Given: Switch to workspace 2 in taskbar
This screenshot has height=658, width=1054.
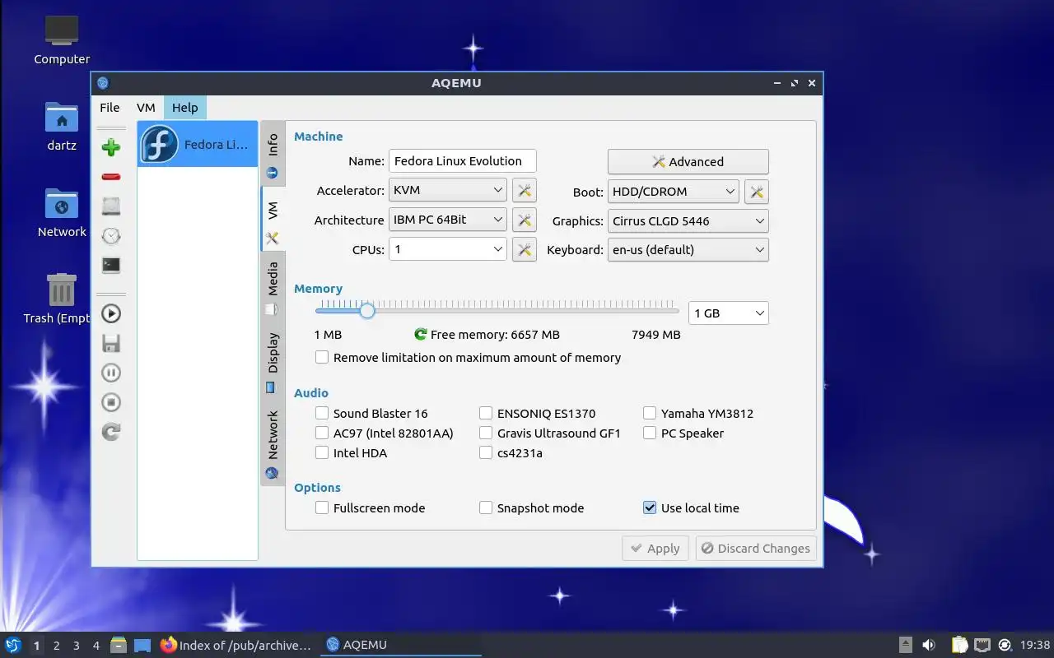Looking at the screenshot, I should [57, 646].
